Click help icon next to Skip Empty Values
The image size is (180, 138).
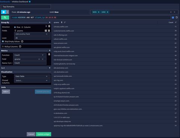point(22,42)
